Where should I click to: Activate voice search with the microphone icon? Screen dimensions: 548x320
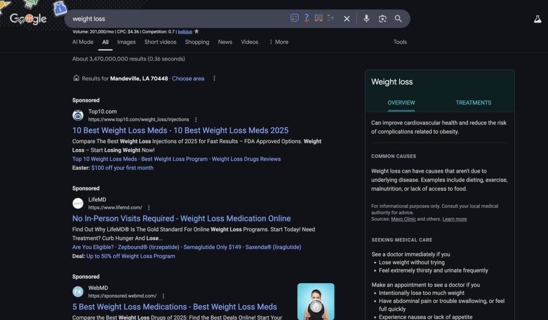pyautogui.click(x=366, y=18)
